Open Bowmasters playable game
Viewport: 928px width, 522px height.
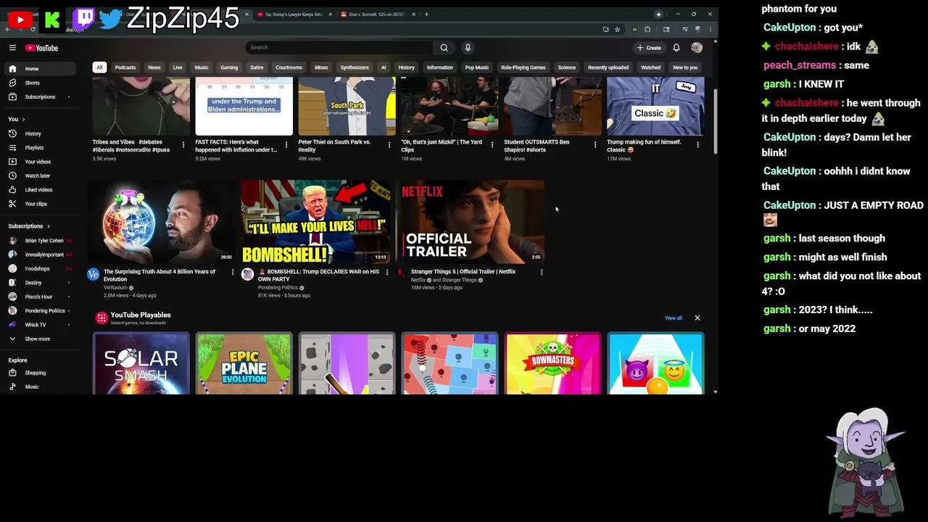[x=553, y=364]
